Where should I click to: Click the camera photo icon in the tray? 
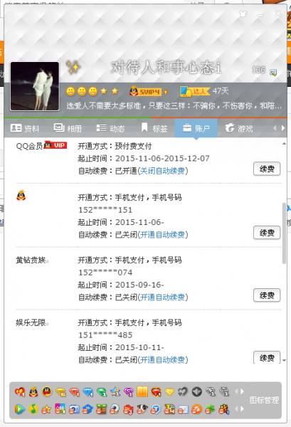74,409
